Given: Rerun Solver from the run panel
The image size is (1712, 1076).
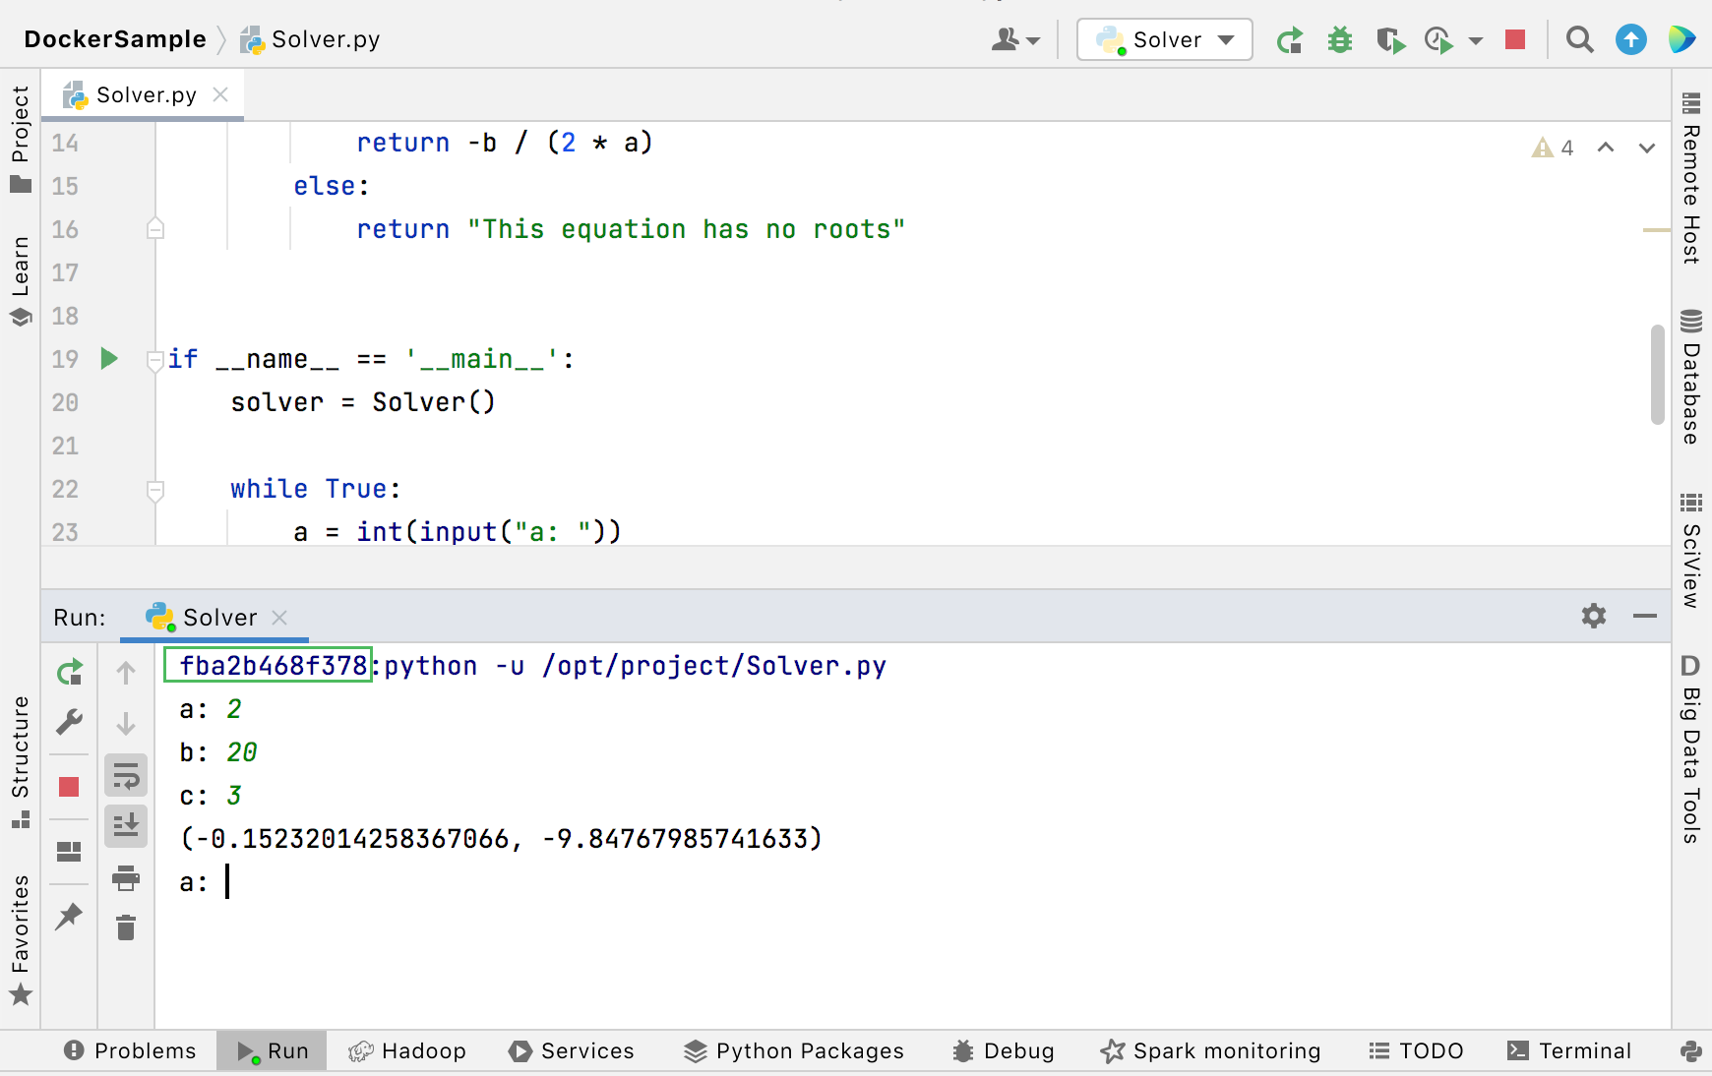Looking at the screenshot, I should pos(69,672).
